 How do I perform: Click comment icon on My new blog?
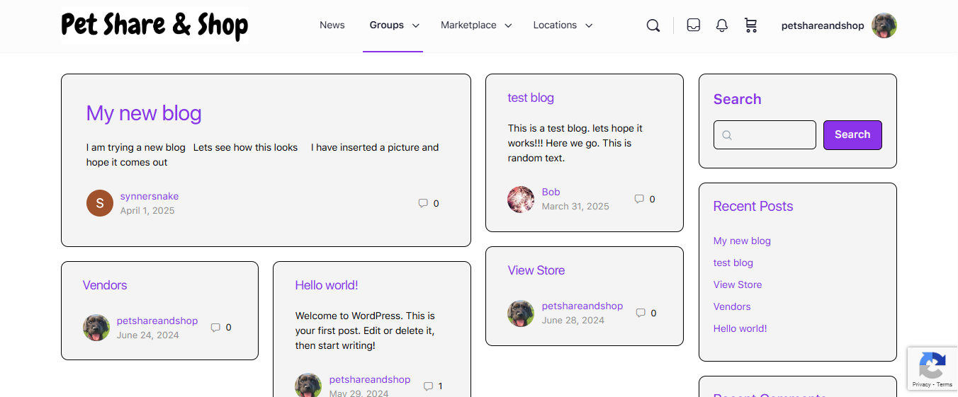pos(423,203)
